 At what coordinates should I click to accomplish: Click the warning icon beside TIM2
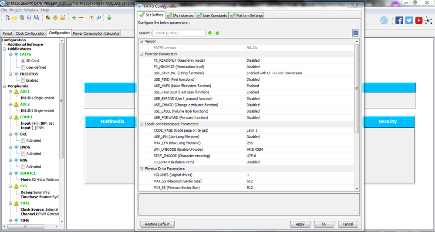point(16,203)
